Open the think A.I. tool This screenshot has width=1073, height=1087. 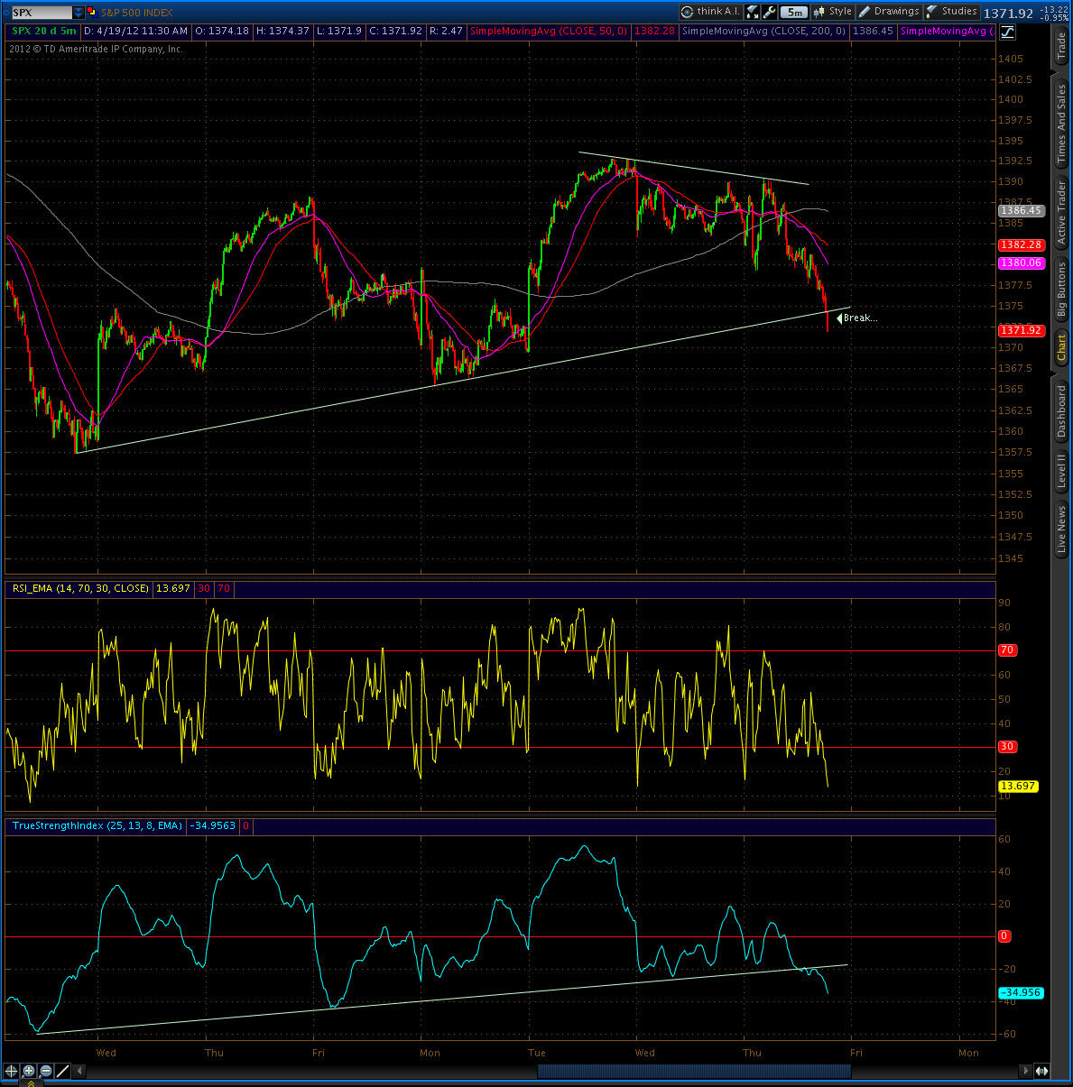tap(711, 12)
